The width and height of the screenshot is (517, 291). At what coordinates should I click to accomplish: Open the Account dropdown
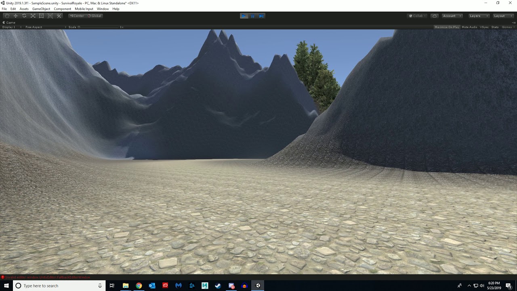(452, 16)
